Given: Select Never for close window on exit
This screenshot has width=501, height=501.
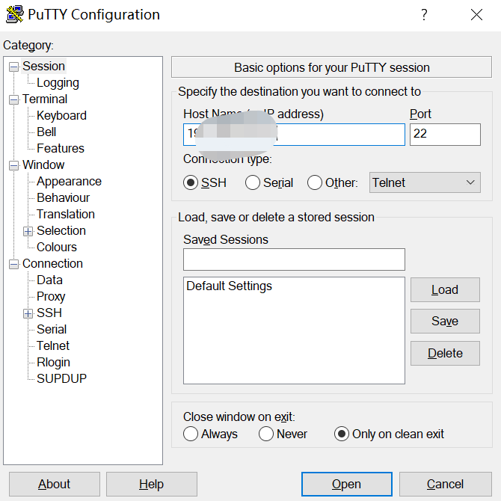Looking at the screenshot, I should click(266, 434).
